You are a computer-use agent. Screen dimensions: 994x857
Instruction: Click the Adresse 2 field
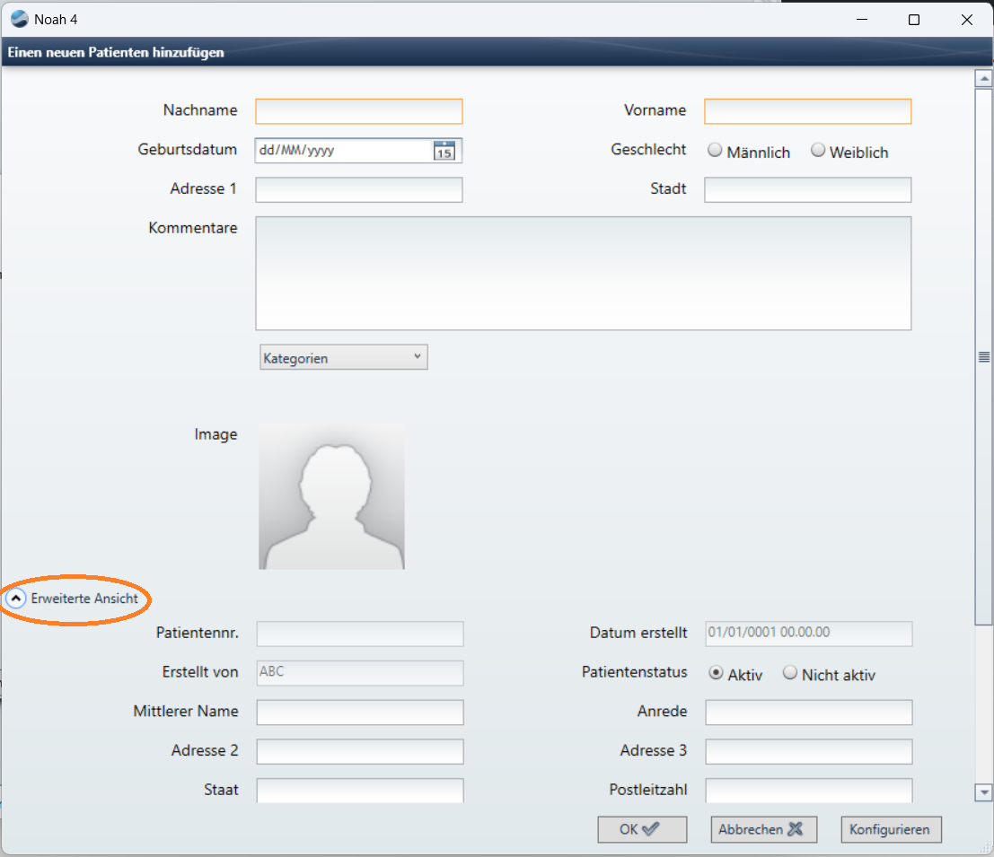pyautogui.click(x=360, y=751)
